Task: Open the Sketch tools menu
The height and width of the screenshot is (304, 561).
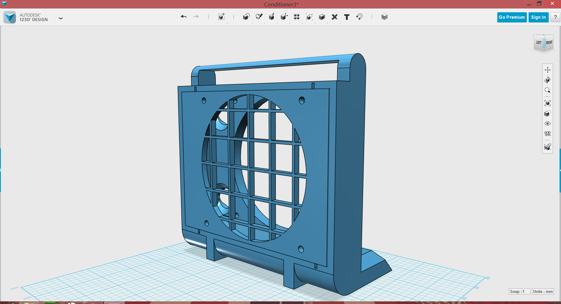Action: pos(259,17)
